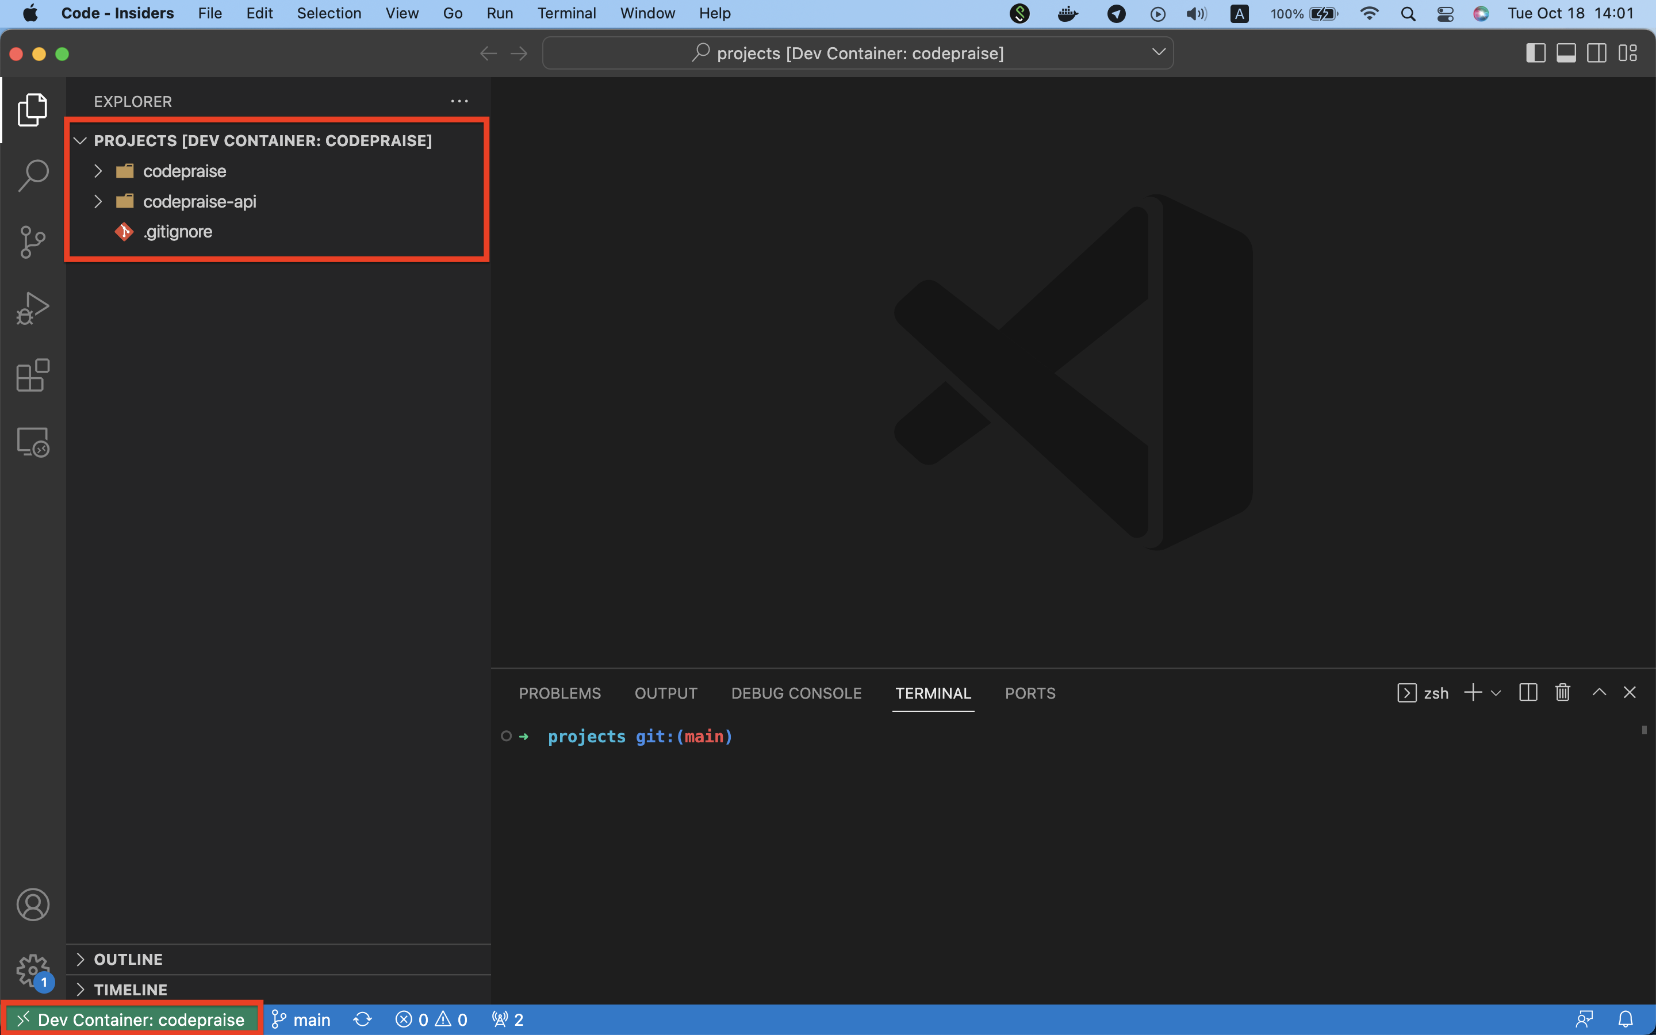The height and width of the screenshot is (1035, 1656).
Task: Expand the codepraise-api folder
Action: [198, 201]
